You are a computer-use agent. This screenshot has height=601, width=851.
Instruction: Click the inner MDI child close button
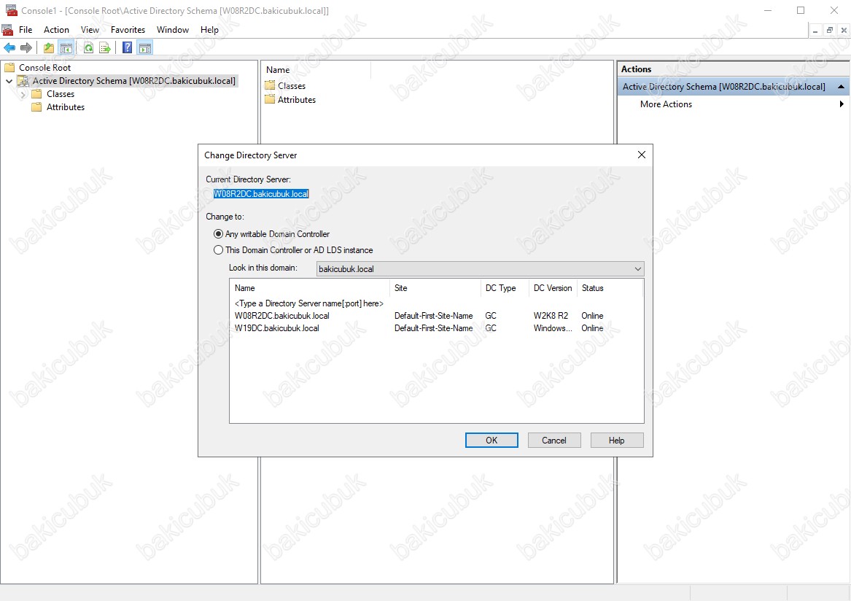pyautogui.click(x=844, y=31)
